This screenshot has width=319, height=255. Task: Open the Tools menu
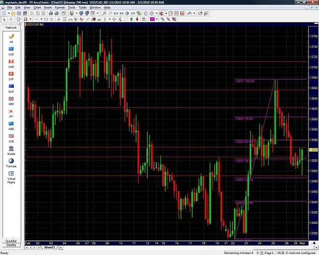point(71,8)
